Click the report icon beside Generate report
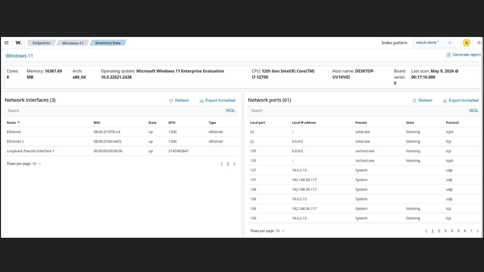The height and width of the screenshot is (272, 484). [x=448, y=55]
